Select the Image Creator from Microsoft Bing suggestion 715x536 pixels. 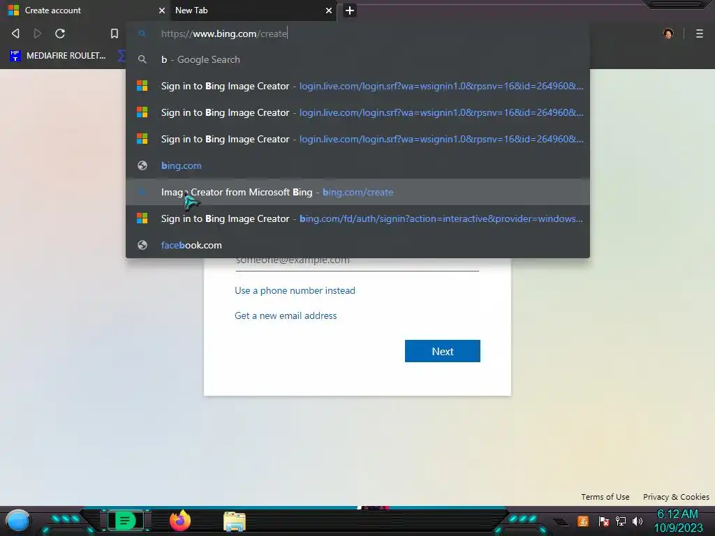[358, 192]
